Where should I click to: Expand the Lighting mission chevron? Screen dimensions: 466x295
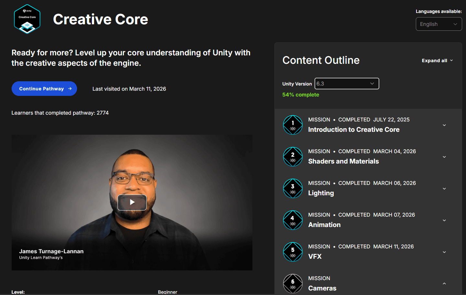click(x=444, y=188)
